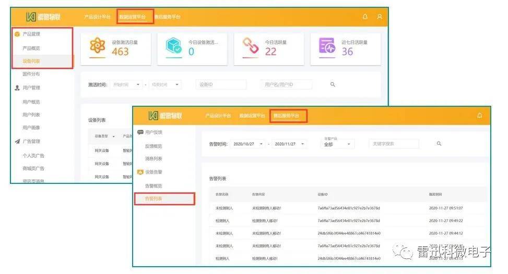Screen dimensions: 508x274
Task: Select 固件分布 in the sidebar
Action: (31, 74)
